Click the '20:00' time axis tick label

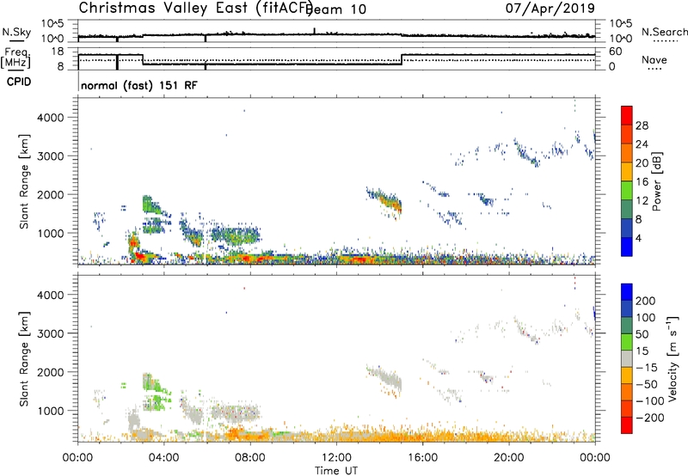[x=509, y=458]
